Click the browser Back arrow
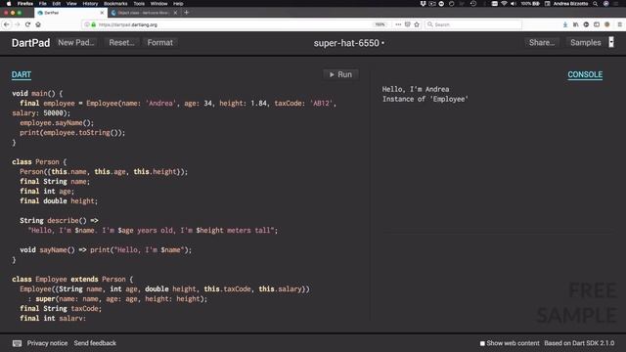The width and height of the screenshot is (626, 352). (x=7, y=24)
